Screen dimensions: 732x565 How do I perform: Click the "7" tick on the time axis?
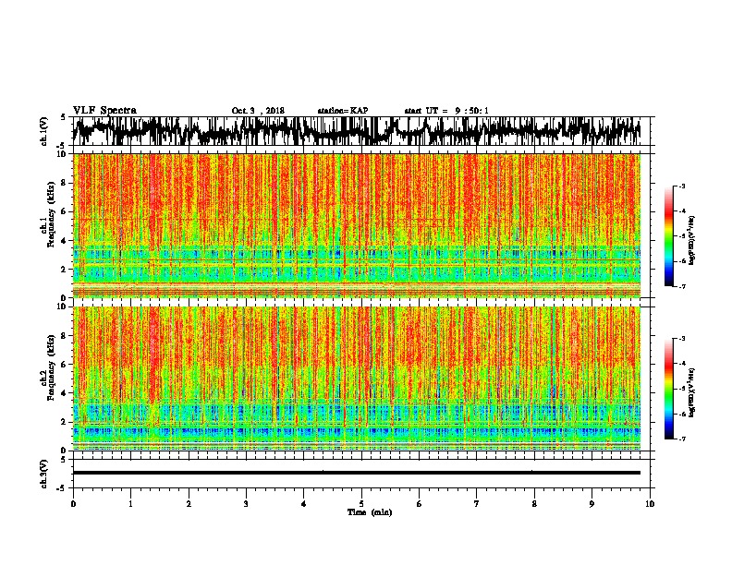pos(477,504)
